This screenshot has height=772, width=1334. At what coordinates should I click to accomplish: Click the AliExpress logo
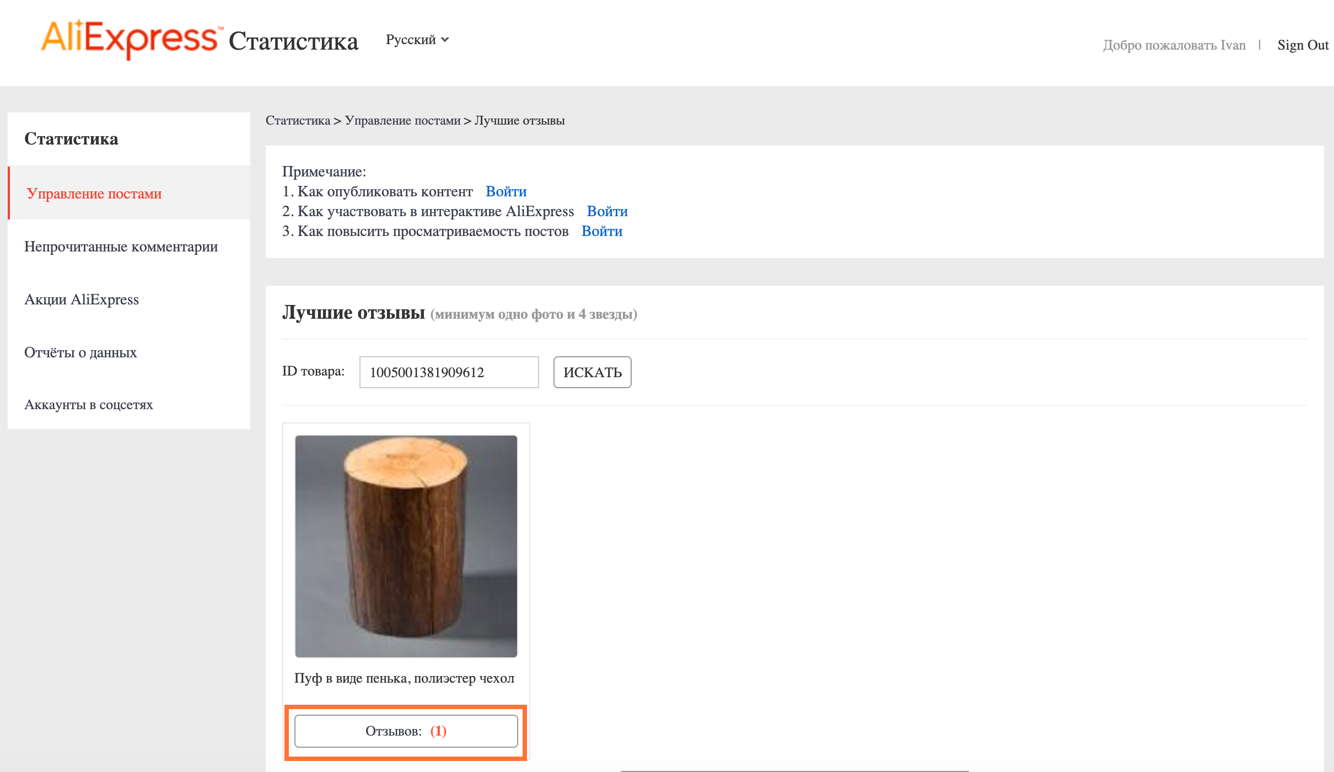[132, 39]
